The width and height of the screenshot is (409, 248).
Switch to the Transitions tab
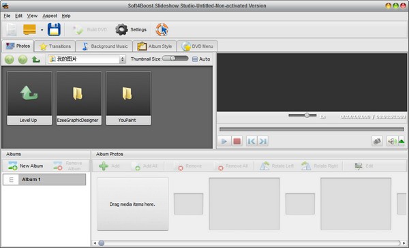click(55, 46)
